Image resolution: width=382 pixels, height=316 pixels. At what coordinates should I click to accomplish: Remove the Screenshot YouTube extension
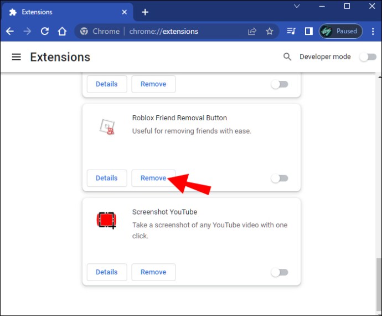coord(153,272)
